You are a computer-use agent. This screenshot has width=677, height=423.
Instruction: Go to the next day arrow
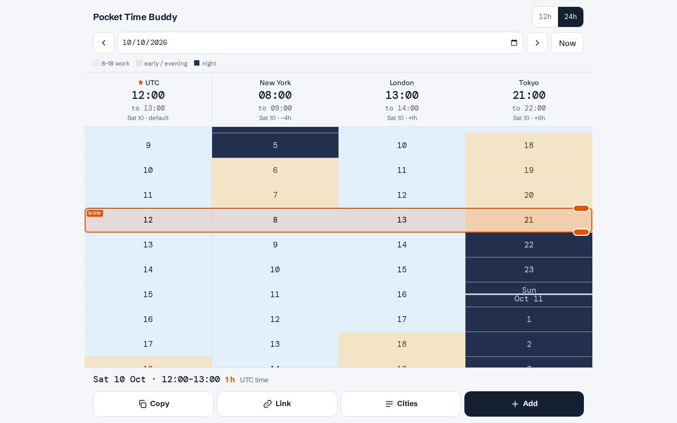pyautogui.click(x=537, y=43)
